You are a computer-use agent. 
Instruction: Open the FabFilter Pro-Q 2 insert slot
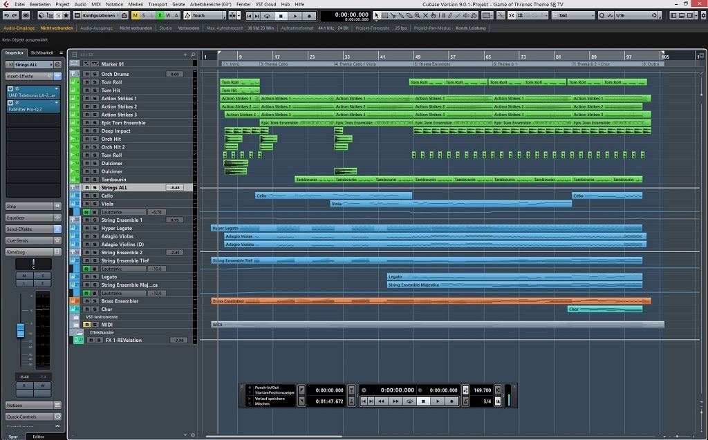(x=33, y=106)
